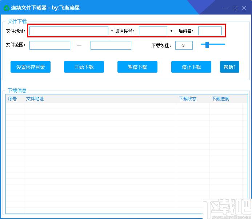Click the 文件范围 start value field

coord(50,45)
